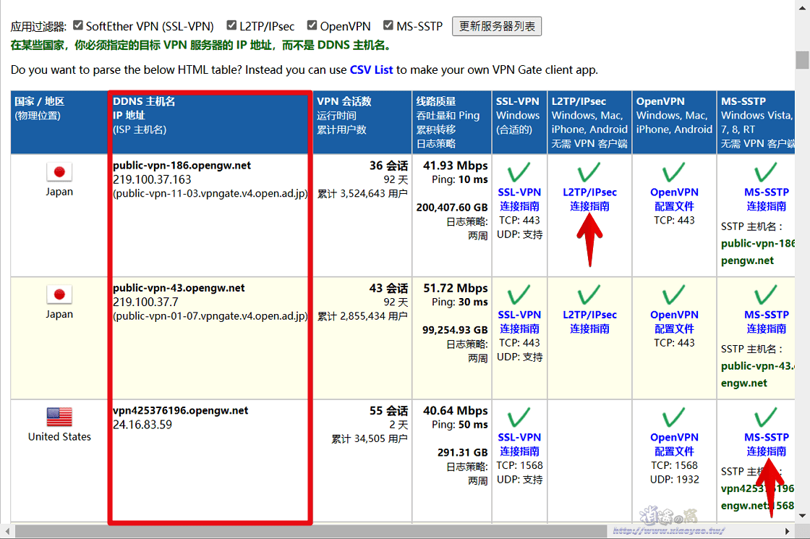The image size is (810, 539).
Task: Click L2TP/IPsec checkmark for public-vpn-43 row
Action: pyautogui.click(x=589, y=295)
